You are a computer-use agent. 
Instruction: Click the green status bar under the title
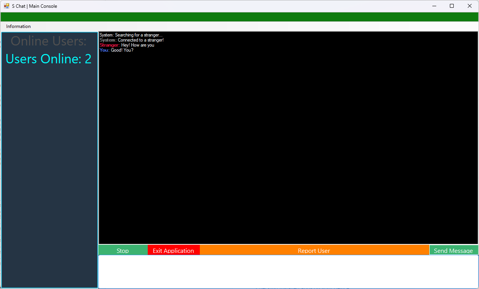click(239, 17)
